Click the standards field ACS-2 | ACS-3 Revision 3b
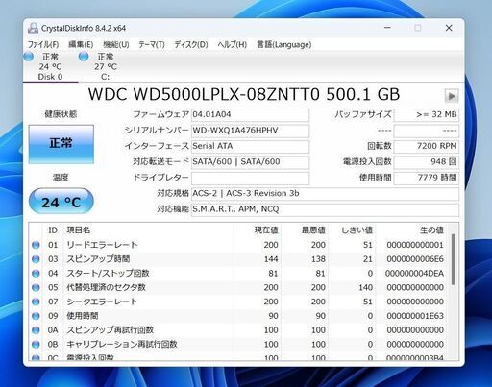 (325, 194)
